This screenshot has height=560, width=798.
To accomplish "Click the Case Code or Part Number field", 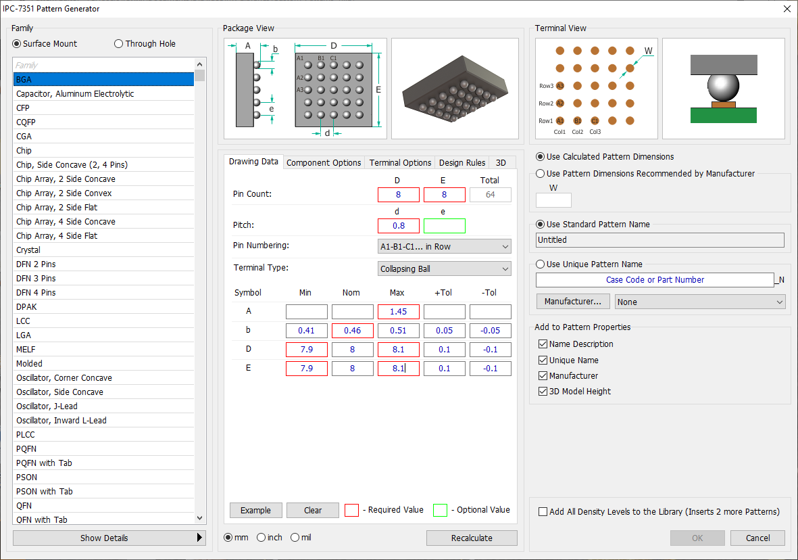I will click(655, 280).
